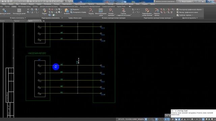Switch to the Express Tools ribbon tab
The width and height of the screenshot is (216, 121).
121,6
